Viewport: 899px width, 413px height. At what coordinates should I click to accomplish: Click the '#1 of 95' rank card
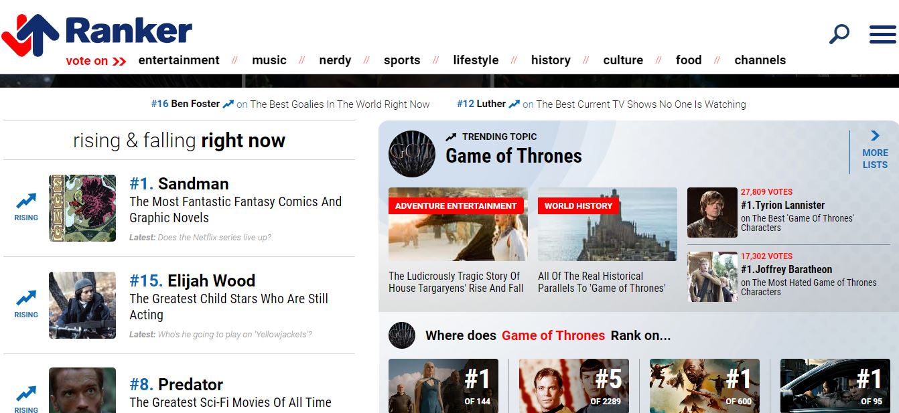[x=835, y=386]
